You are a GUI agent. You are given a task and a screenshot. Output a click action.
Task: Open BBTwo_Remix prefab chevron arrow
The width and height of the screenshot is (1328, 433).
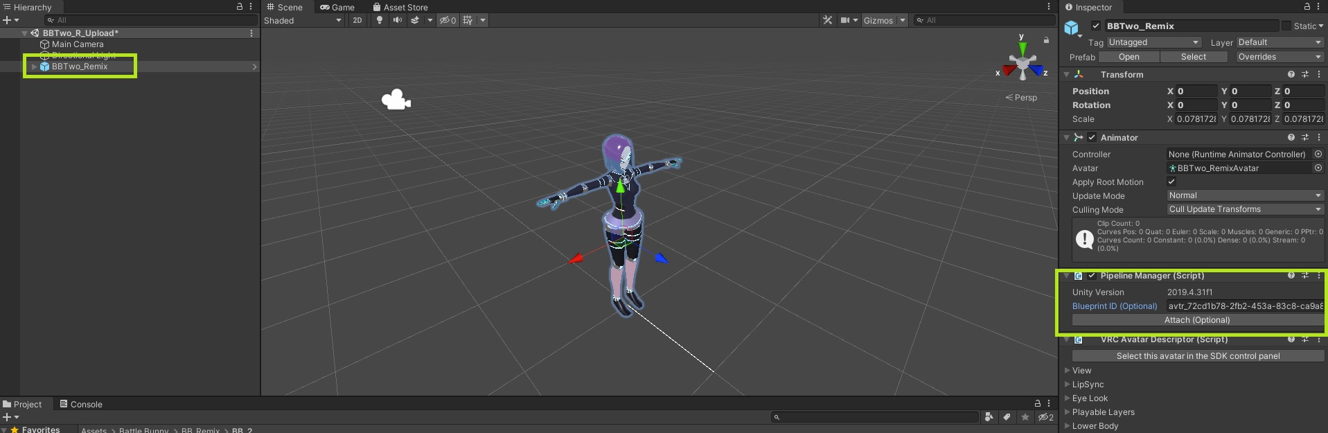[x=254, y=67]
